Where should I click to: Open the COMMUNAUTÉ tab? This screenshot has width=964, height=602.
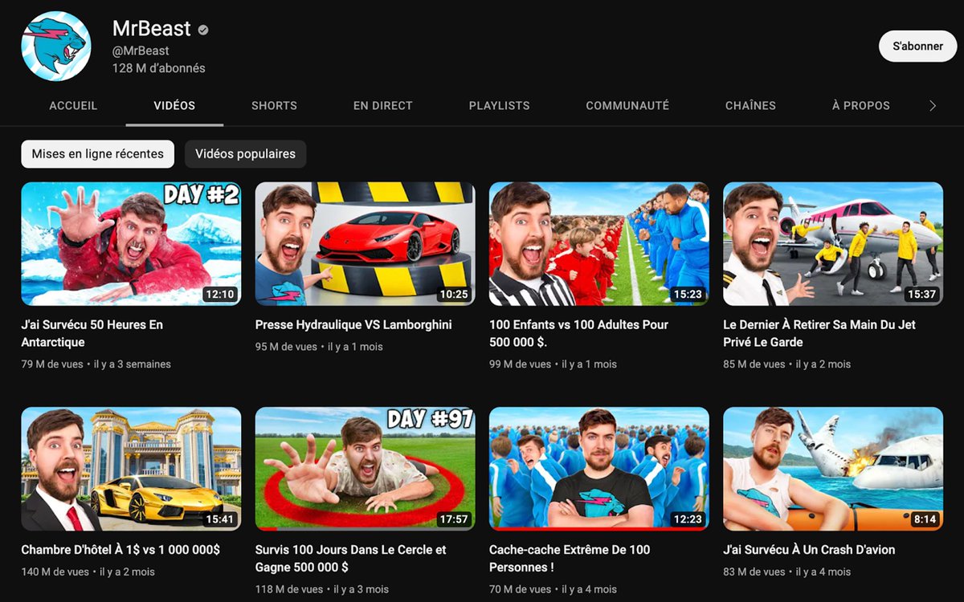627,105
